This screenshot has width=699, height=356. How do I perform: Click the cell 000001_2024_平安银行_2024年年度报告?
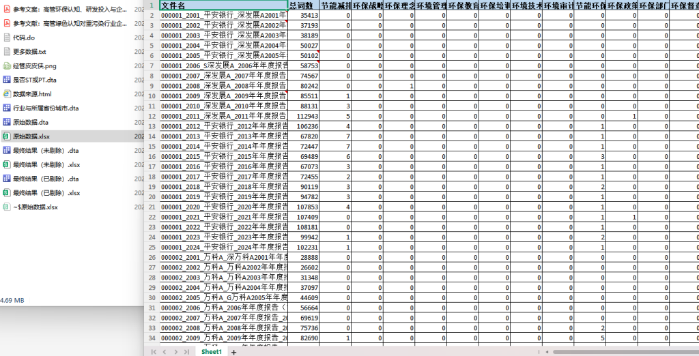(x=224, y=248)
